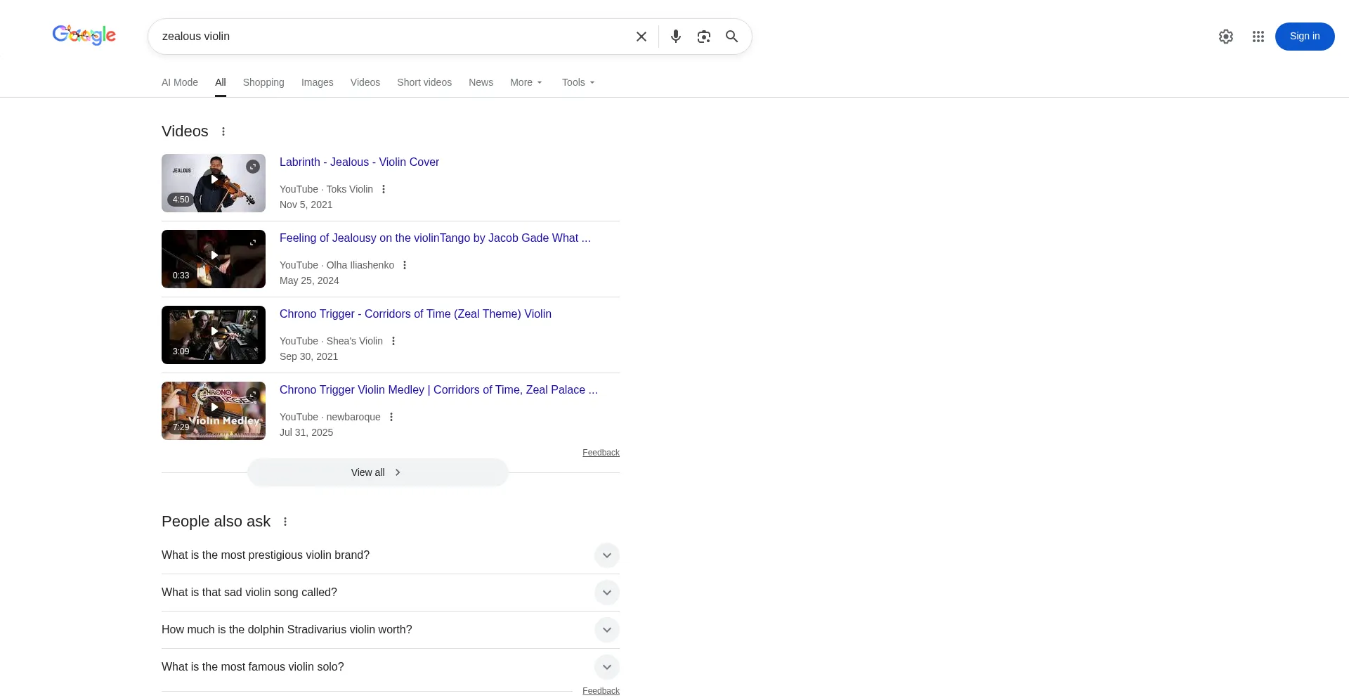The height and width of the screenshot is (698, 1349).
Task: Open "Labrinth - Jealous - Violin Cover" link
Action: (x=359, y=162)
